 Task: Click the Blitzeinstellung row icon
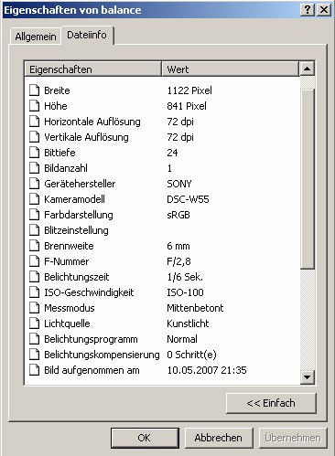[35, 230]
